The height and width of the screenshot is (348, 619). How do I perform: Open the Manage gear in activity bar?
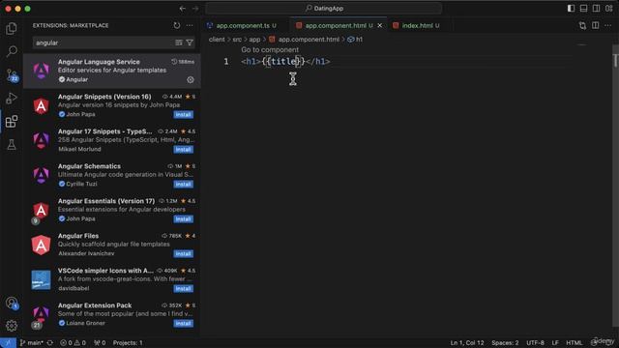coord(12,326)
